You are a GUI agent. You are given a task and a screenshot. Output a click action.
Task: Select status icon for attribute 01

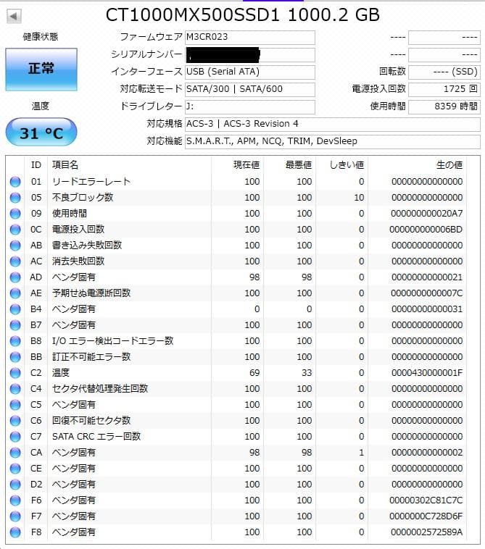coord(15,182)
